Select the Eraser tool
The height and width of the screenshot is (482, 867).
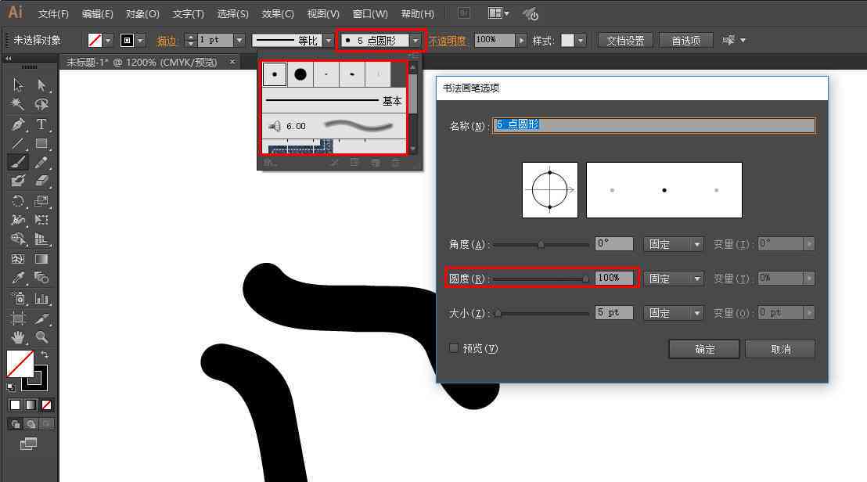pos(41,182)
